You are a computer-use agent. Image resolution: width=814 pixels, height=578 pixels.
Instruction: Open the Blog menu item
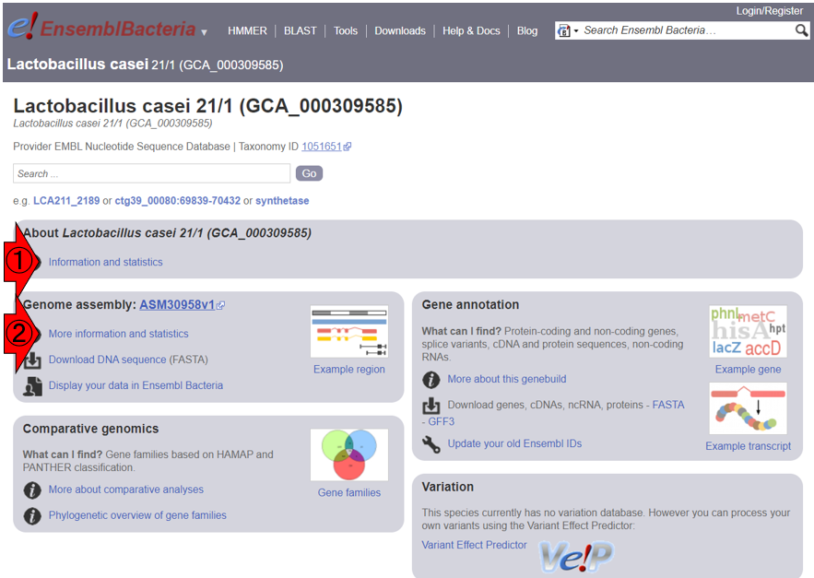coord(527,30)
